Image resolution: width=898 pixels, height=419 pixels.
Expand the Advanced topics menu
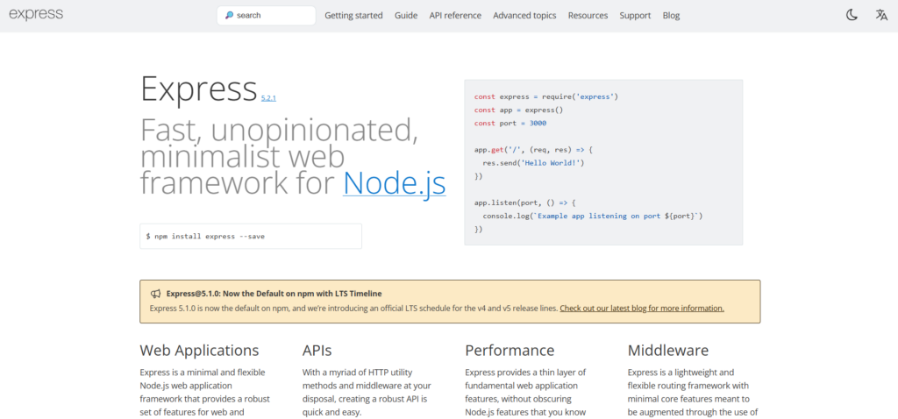point(524,16)
